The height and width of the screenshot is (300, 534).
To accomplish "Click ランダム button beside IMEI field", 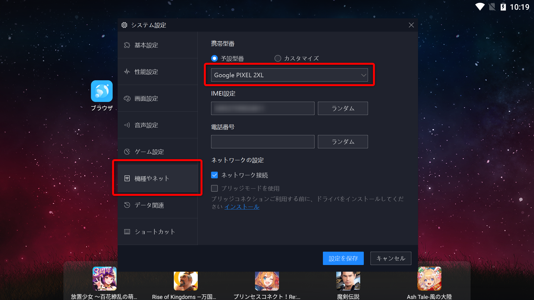I will (x=343, y=108).
